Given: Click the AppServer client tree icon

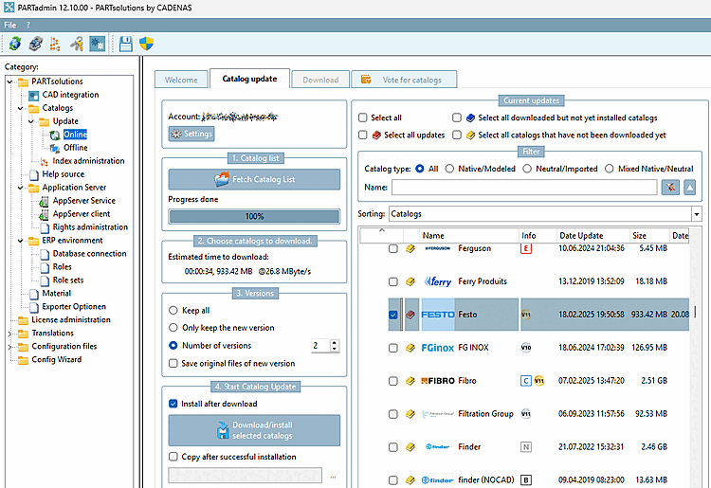Looking at the screenshot, I should click(x=45, y=214).
